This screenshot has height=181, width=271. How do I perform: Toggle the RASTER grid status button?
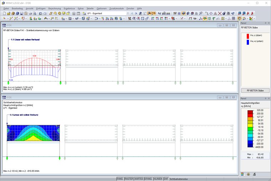point(129,179)
